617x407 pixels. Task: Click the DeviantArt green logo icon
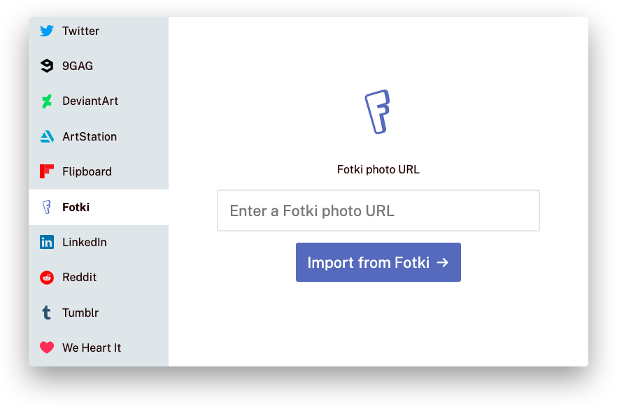47,101
